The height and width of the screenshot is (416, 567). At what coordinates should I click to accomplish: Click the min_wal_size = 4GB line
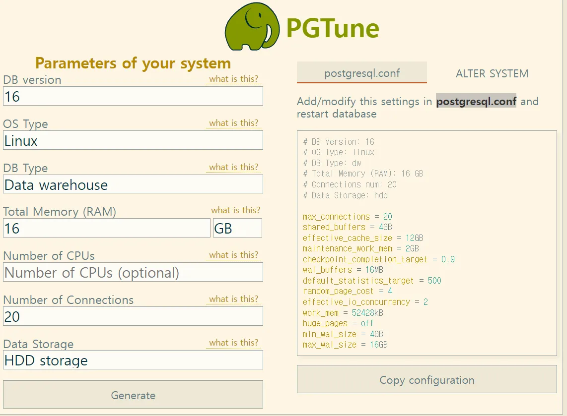tap(343, 334)
